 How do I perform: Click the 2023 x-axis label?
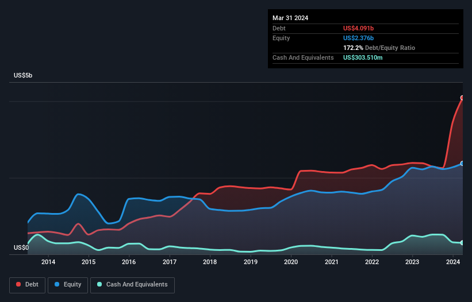[x=412, y=262]
